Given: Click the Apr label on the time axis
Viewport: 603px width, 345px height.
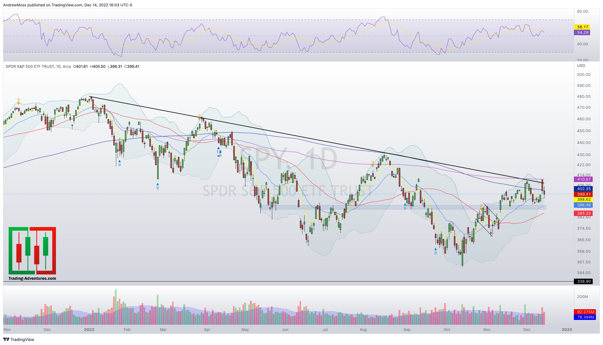Looking at the screenshot, I should (x=207, y=329).
